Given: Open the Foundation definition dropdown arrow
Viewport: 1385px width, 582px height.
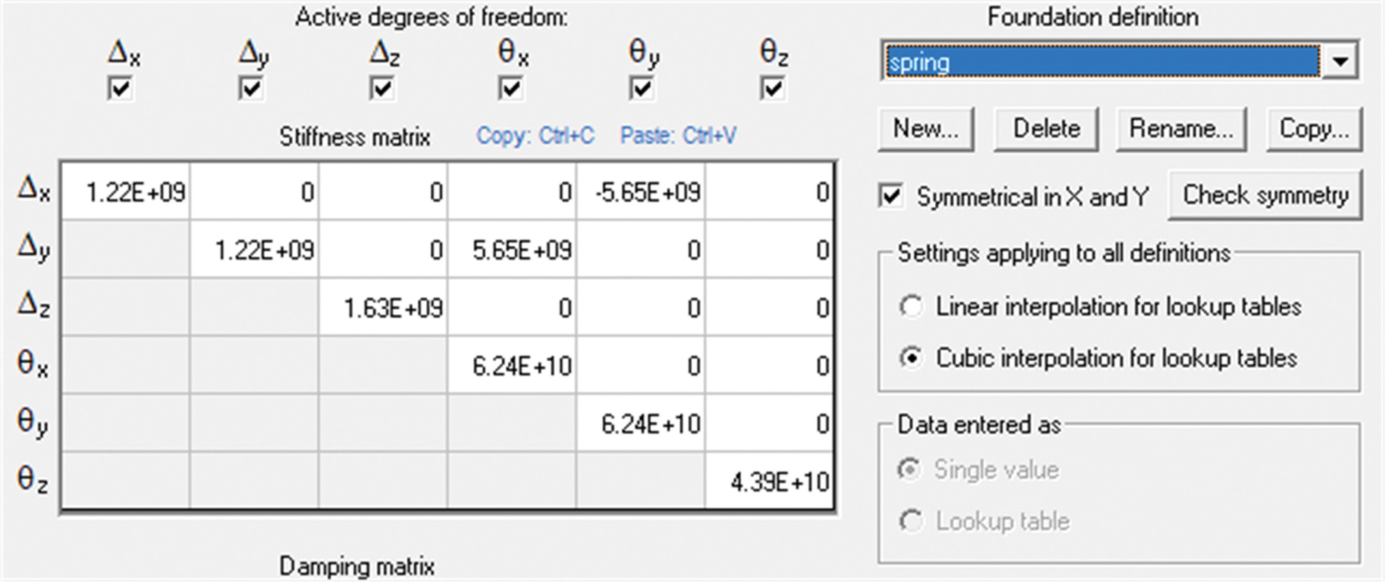Looking at the screenshot, I should pyautogui.click(x=1340, y=61).
